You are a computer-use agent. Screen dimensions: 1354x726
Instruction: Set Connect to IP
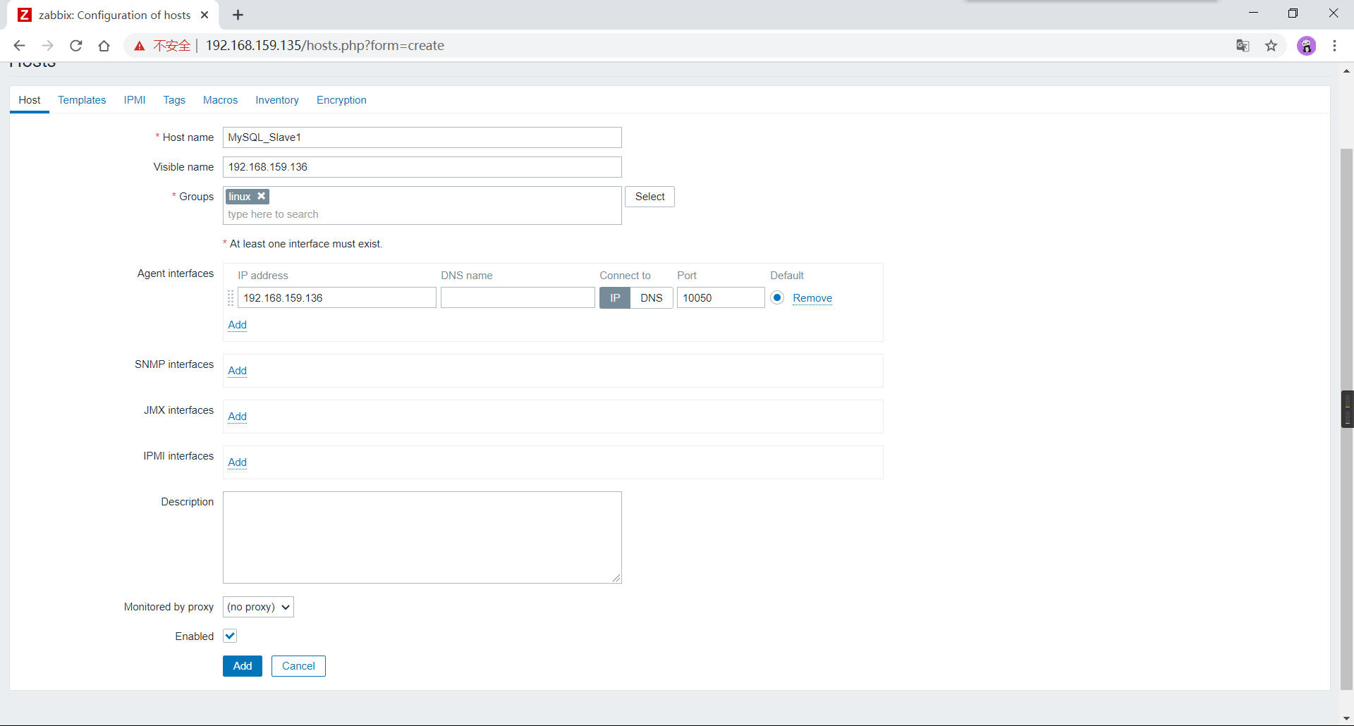[x=615, y=298]
